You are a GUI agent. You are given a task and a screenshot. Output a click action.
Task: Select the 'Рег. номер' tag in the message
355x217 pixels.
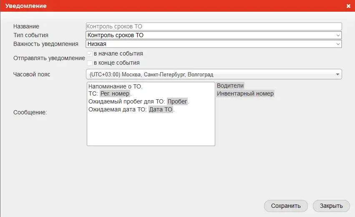115,94
